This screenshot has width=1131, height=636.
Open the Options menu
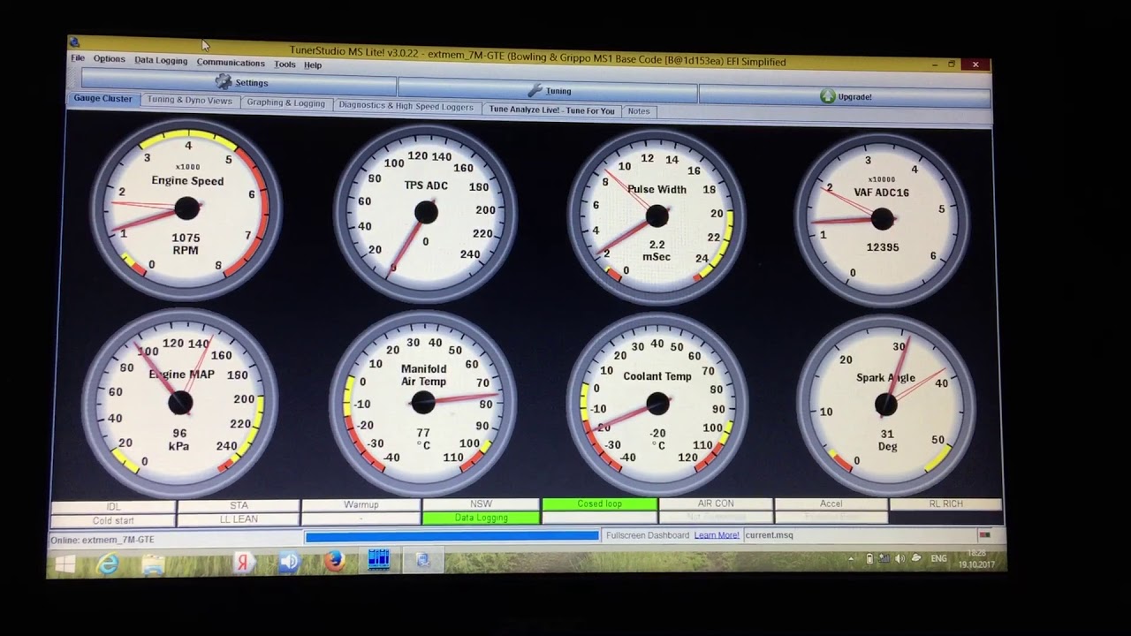pyautogui.click(x=110, y=59)
